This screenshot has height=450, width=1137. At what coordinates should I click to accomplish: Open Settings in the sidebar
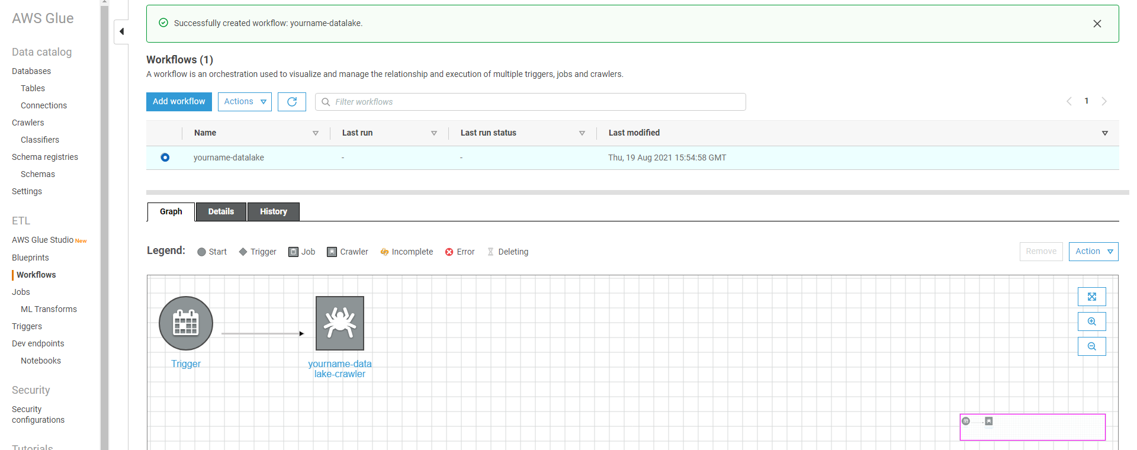point(27,191)
